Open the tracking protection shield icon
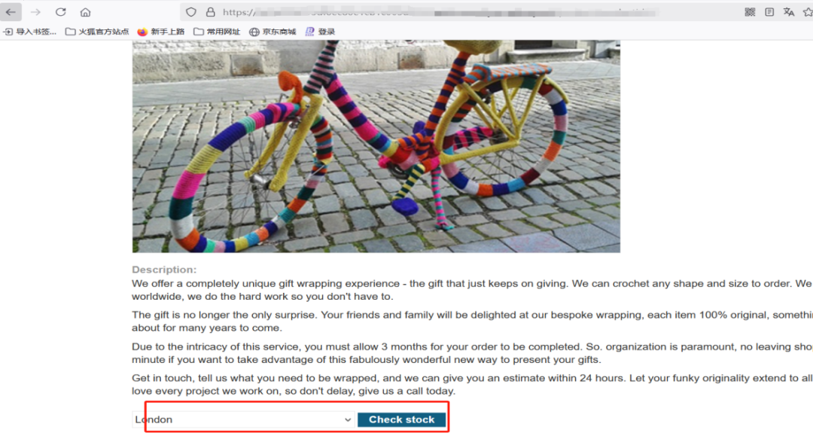This screenshot has height=439, width=813. pyautogui.click(x=190, y=12)
